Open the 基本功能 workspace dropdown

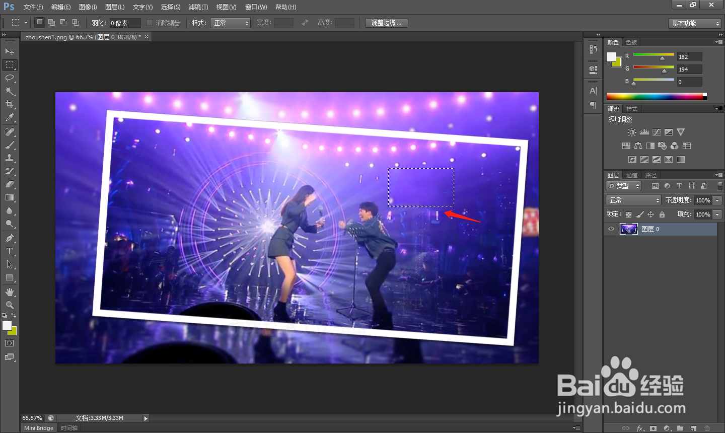[x=695, y=23]
